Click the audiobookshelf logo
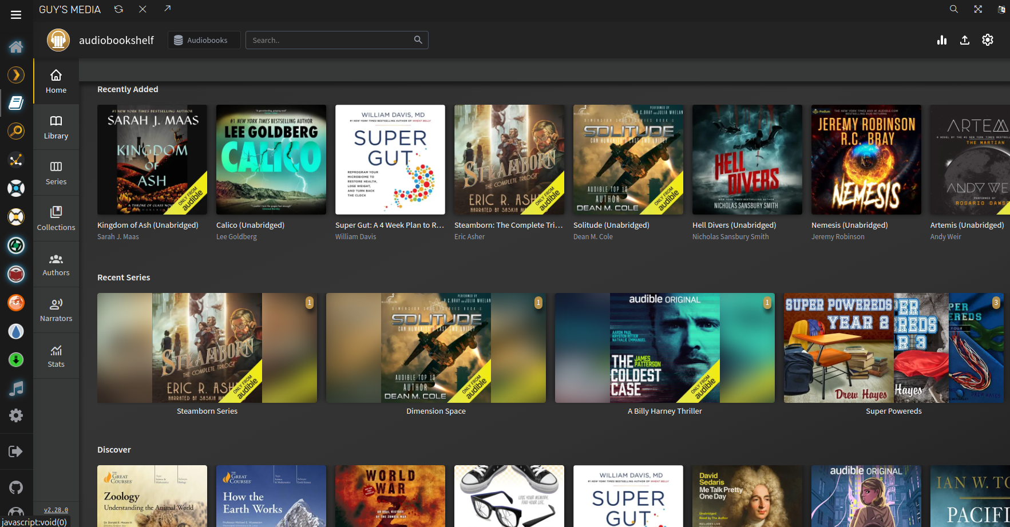Screen dimensions: 1010x527 (58, 40)
